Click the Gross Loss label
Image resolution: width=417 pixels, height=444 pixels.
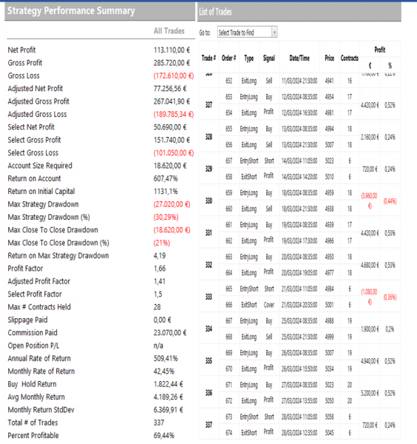point(24,76)
